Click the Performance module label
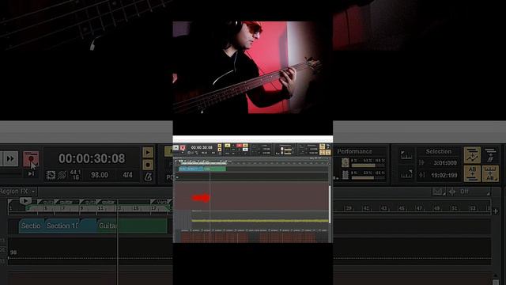The image size is (506, 285). pyautogui.click(x=354, y=151)
